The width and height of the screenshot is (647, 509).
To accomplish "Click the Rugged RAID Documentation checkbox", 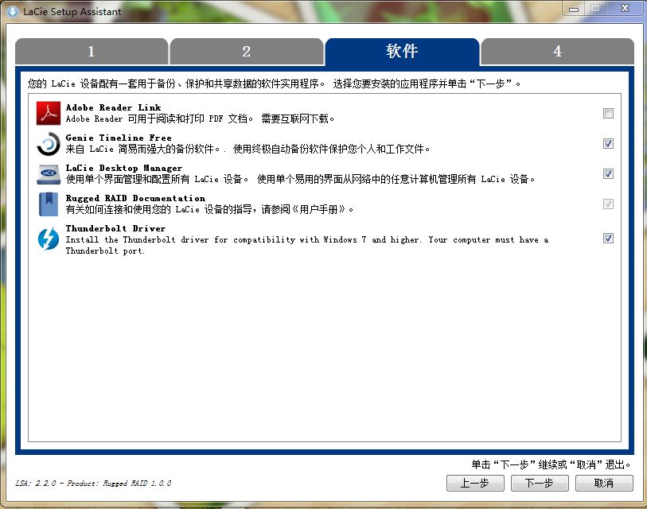I will pos(608,204).
